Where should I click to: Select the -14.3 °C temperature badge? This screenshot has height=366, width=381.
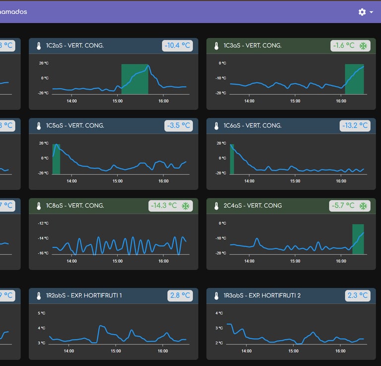coord(171,206)
